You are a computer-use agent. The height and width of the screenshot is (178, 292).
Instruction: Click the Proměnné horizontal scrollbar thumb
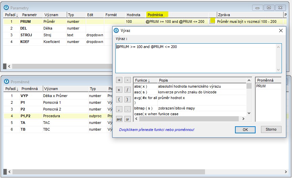pos(109,172)
